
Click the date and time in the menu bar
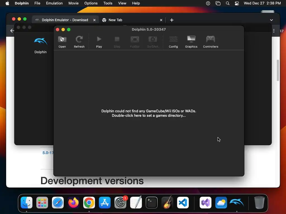(262, 3)
